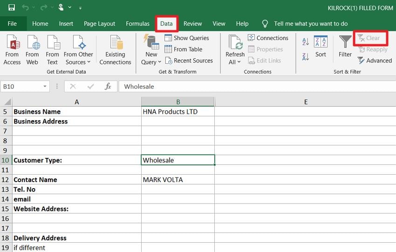The image size is (396, 252).
Task: Open Recent Sources
Action: pyautogui.click(x=189, y=61)
